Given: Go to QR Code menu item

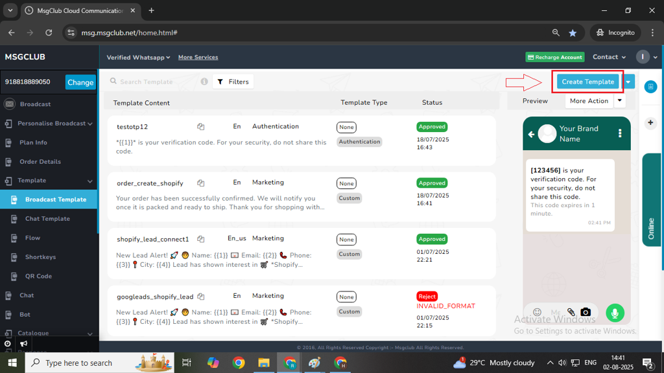Looking at the screenshot, I should [x=38, y=276].
